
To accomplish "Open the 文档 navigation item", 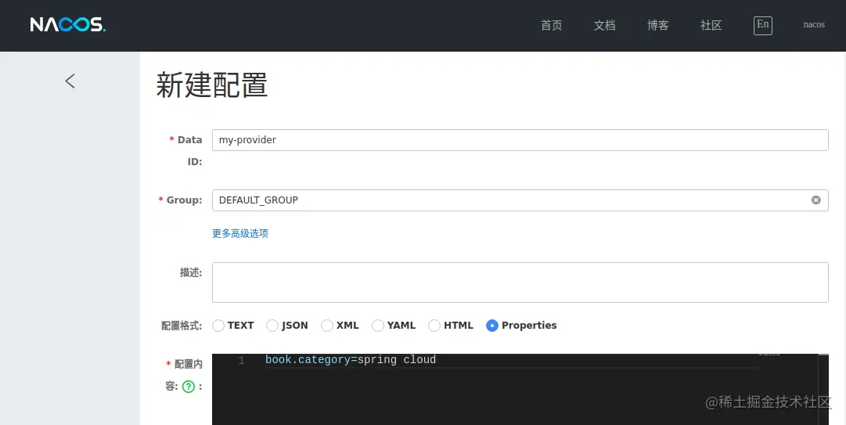I will point(604,25).
